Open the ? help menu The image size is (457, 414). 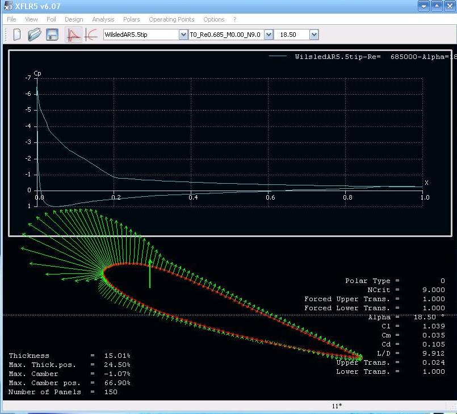coord(235,19)
